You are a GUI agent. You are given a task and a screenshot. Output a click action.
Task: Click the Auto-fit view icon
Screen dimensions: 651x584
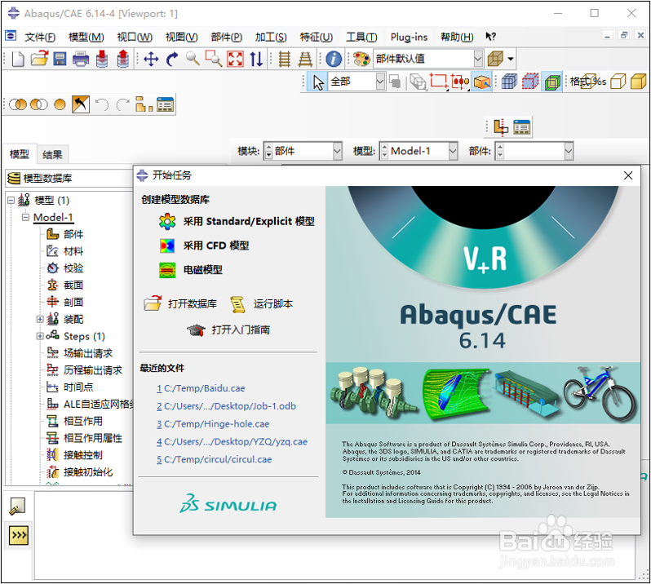[x=235, y=59]
